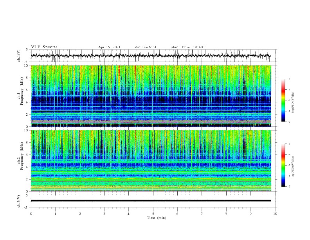Click the "VLF Spectra" plot title

[44, 47]
